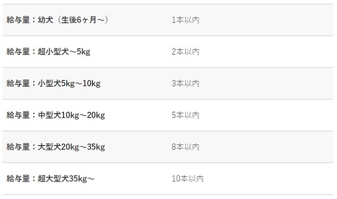Select the 35kg～ weight text
This screenshot has width=337, height=199.
tap(82, 179)
